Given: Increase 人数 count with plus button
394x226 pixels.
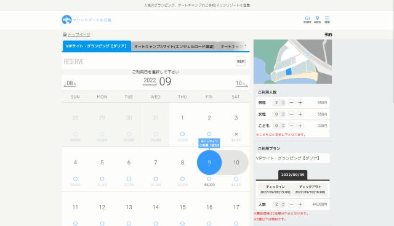Looking at the screenshot, I should point(300,204).
